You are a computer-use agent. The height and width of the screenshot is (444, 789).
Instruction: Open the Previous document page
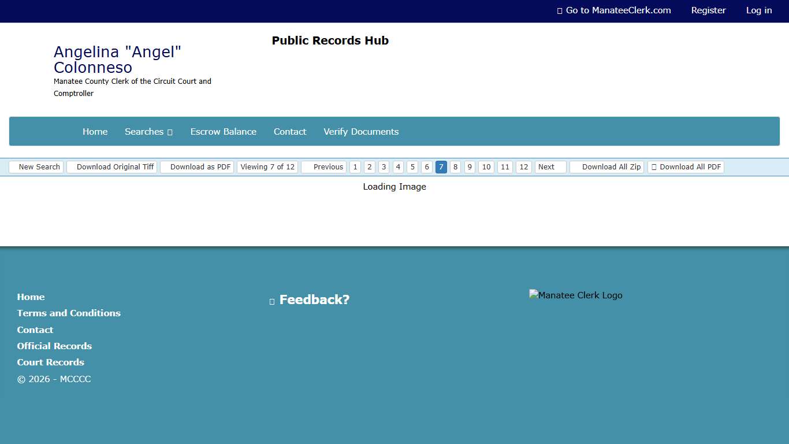coord(327,166)
